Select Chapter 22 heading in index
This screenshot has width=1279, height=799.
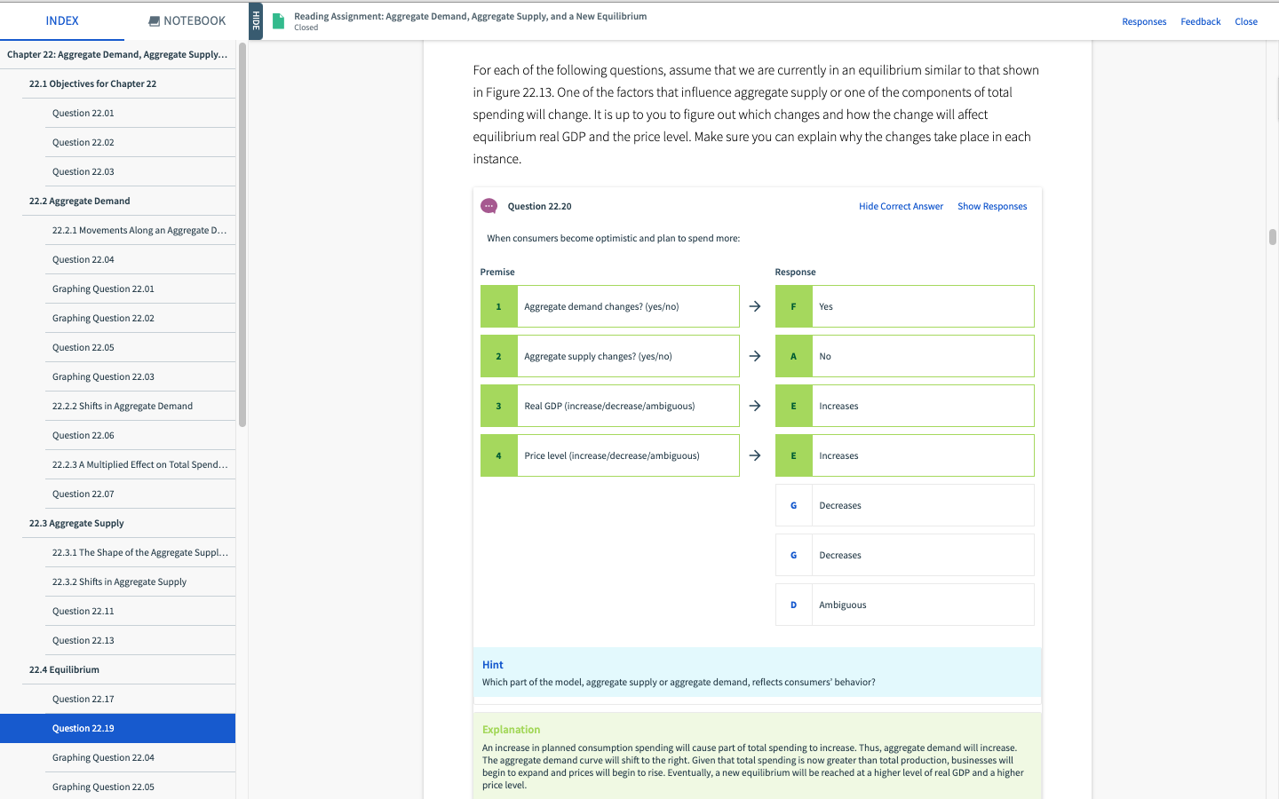(x=117, y=54)
